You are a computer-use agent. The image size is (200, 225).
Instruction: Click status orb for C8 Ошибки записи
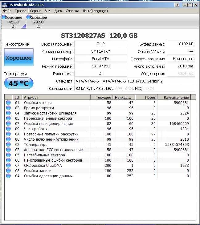point(8,171)
